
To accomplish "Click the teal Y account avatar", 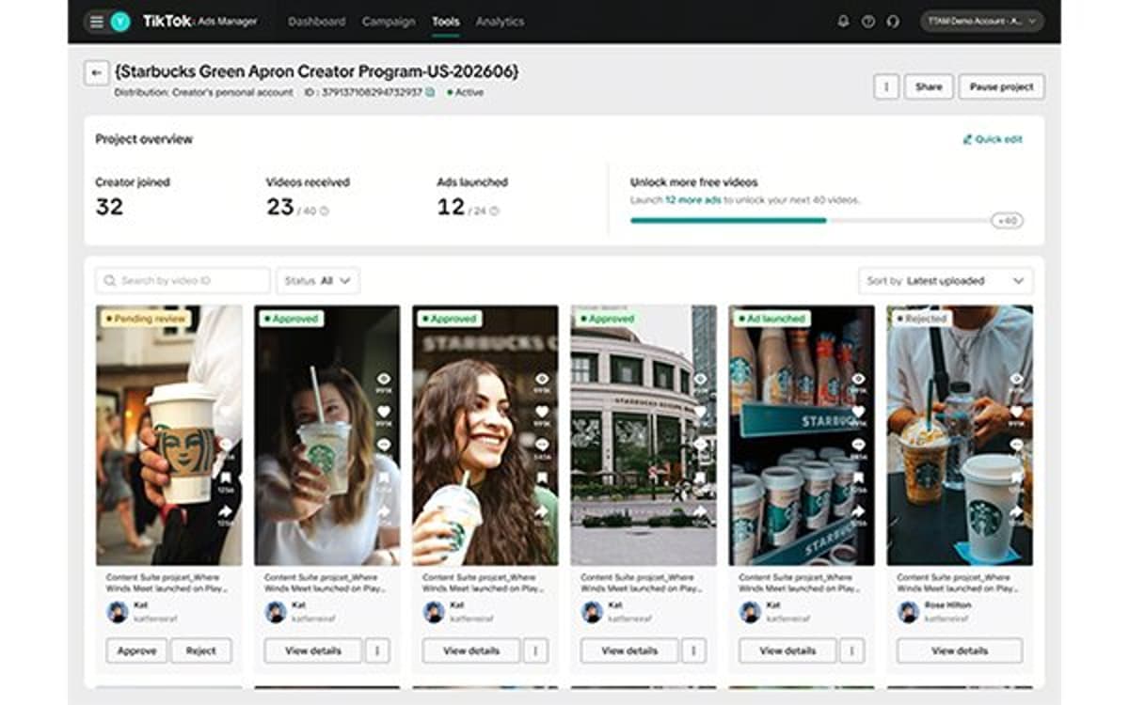I will [x=119, y=22].
